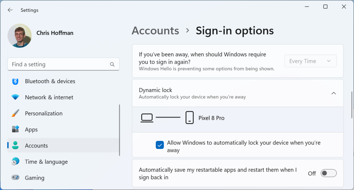354x190 pixels.
Task: Collapse the Dynamic lock section
Action: 334,93
